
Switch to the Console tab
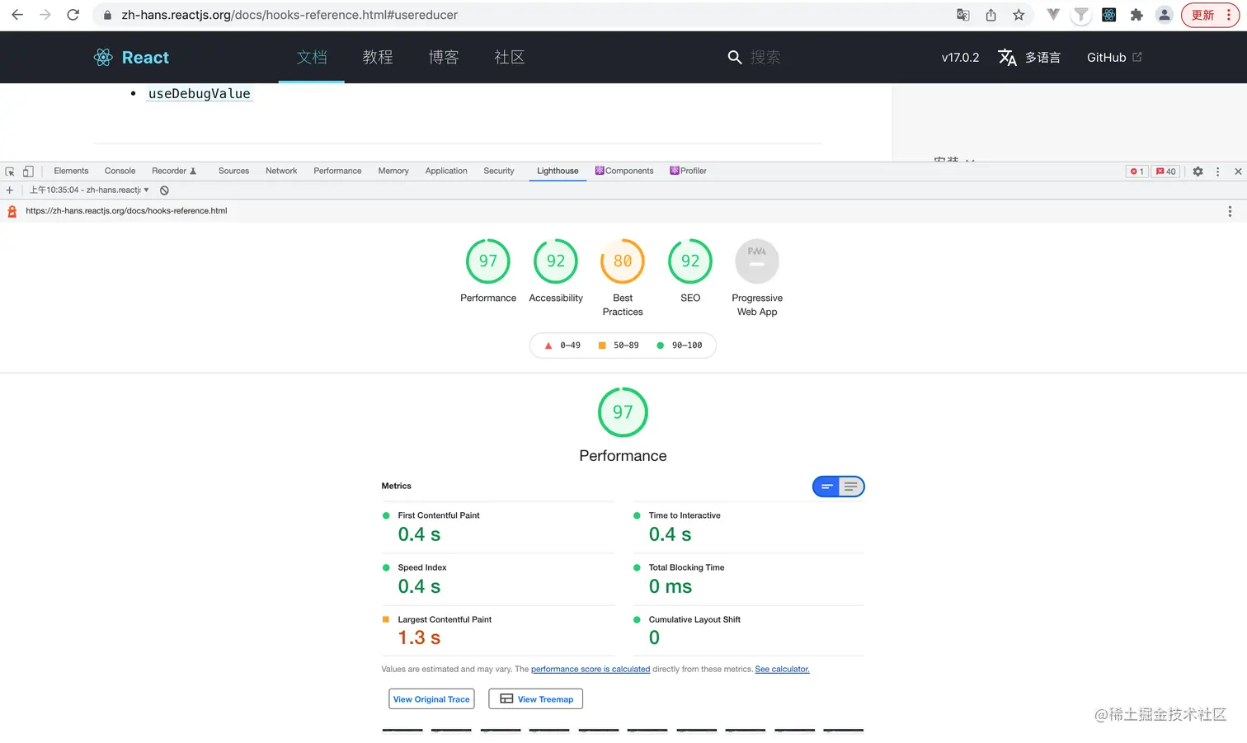click(120, 172)
